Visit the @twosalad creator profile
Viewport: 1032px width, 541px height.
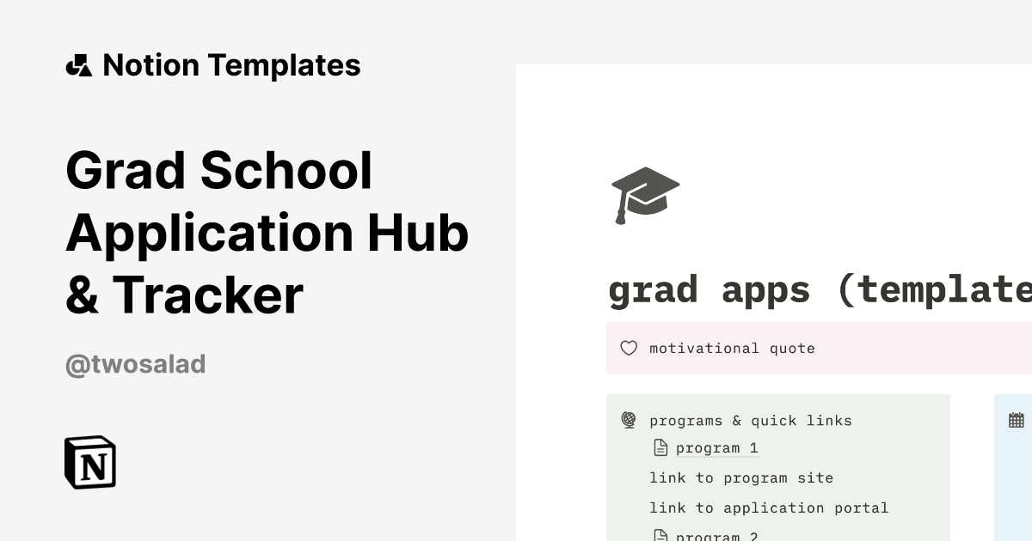pos(135,364)
